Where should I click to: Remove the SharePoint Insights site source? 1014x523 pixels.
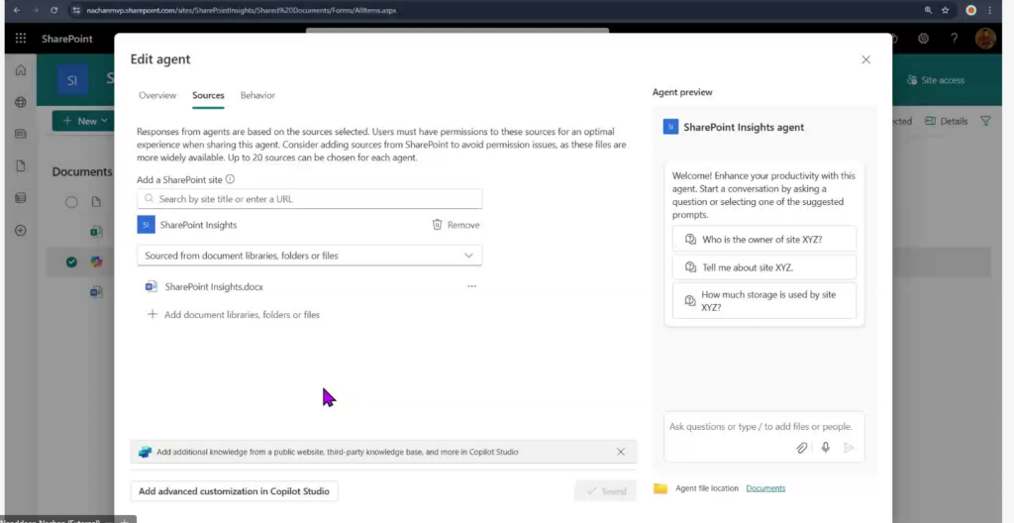pos(456,225)
